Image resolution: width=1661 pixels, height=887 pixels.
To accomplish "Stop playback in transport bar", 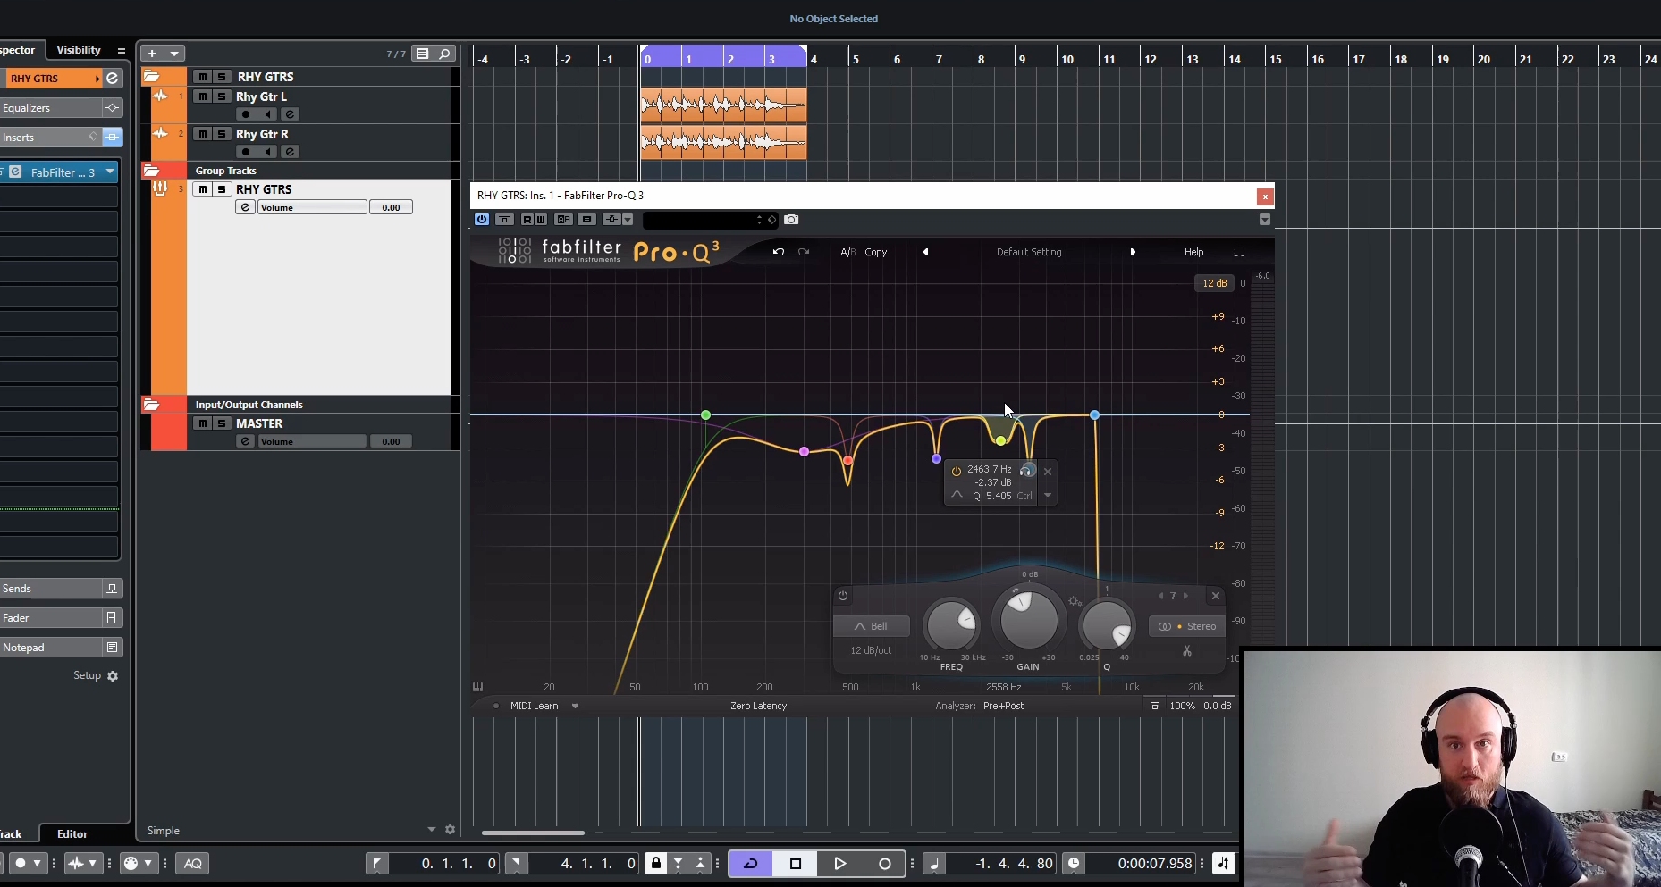I will tap(796, 863).
